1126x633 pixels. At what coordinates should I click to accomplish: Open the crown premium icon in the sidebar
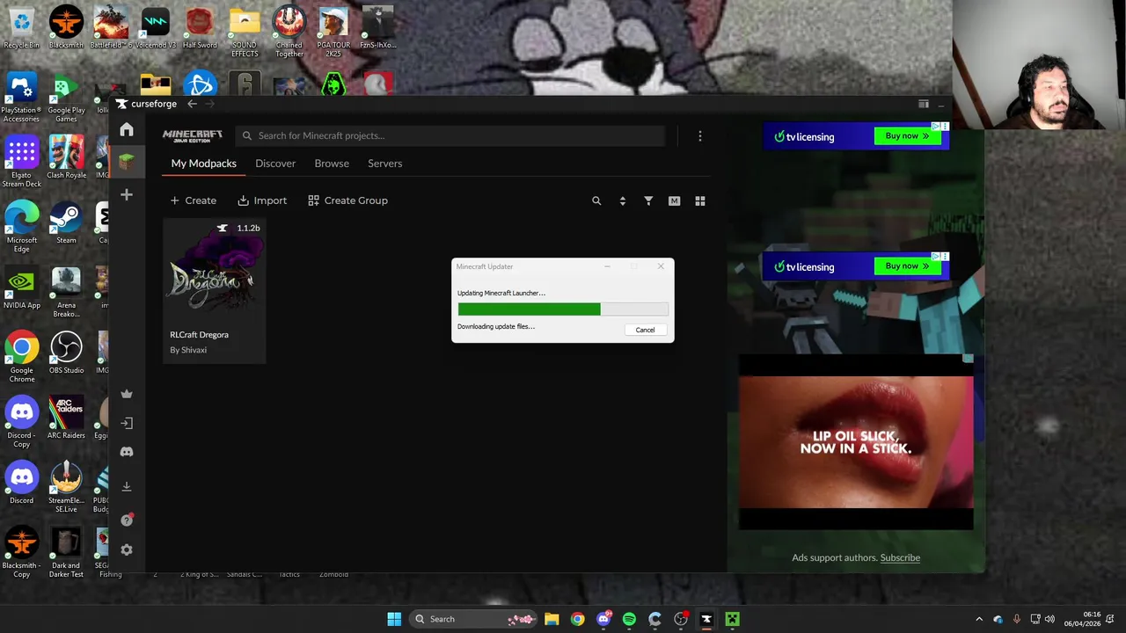click(127, 394)
